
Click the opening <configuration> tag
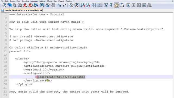[37, 73]
